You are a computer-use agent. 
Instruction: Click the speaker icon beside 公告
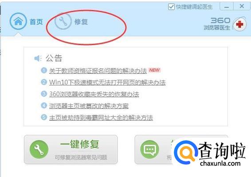click(x=38, y=58)
